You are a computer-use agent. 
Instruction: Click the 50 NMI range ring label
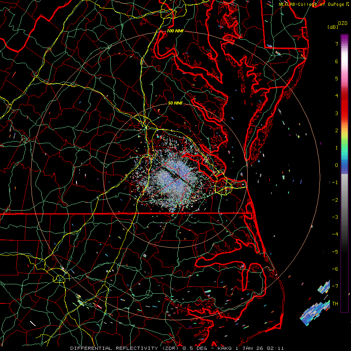click(175, 103)
